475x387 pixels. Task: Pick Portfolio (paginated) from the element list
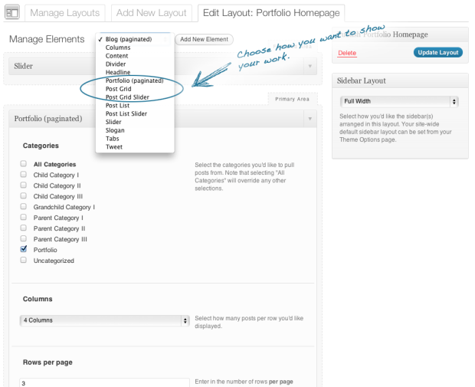[134, 80]
